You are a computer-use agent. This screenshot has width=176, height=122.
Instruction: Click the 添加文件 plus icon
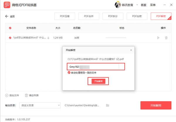[x=7, y=95]
